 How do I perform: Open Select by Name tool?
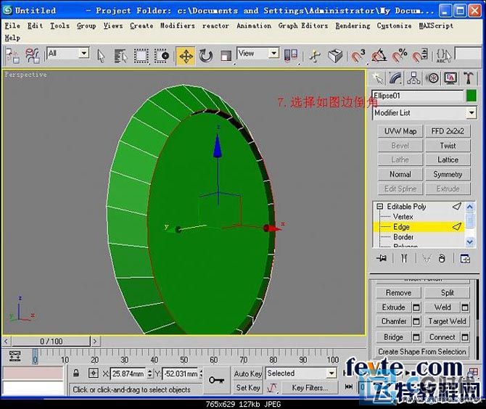120,56
